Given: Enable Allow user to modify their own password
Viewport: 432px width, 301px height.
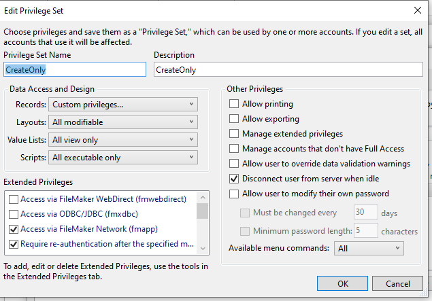Looking at the screenshot, I should pyautogui.click(x=235, y=194).
